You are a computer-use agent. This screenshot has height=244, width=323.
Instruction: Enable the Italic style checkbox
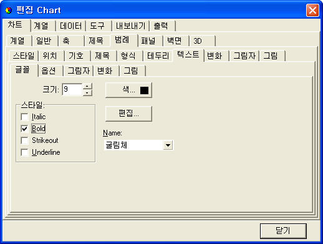click(x=24, y=117)
